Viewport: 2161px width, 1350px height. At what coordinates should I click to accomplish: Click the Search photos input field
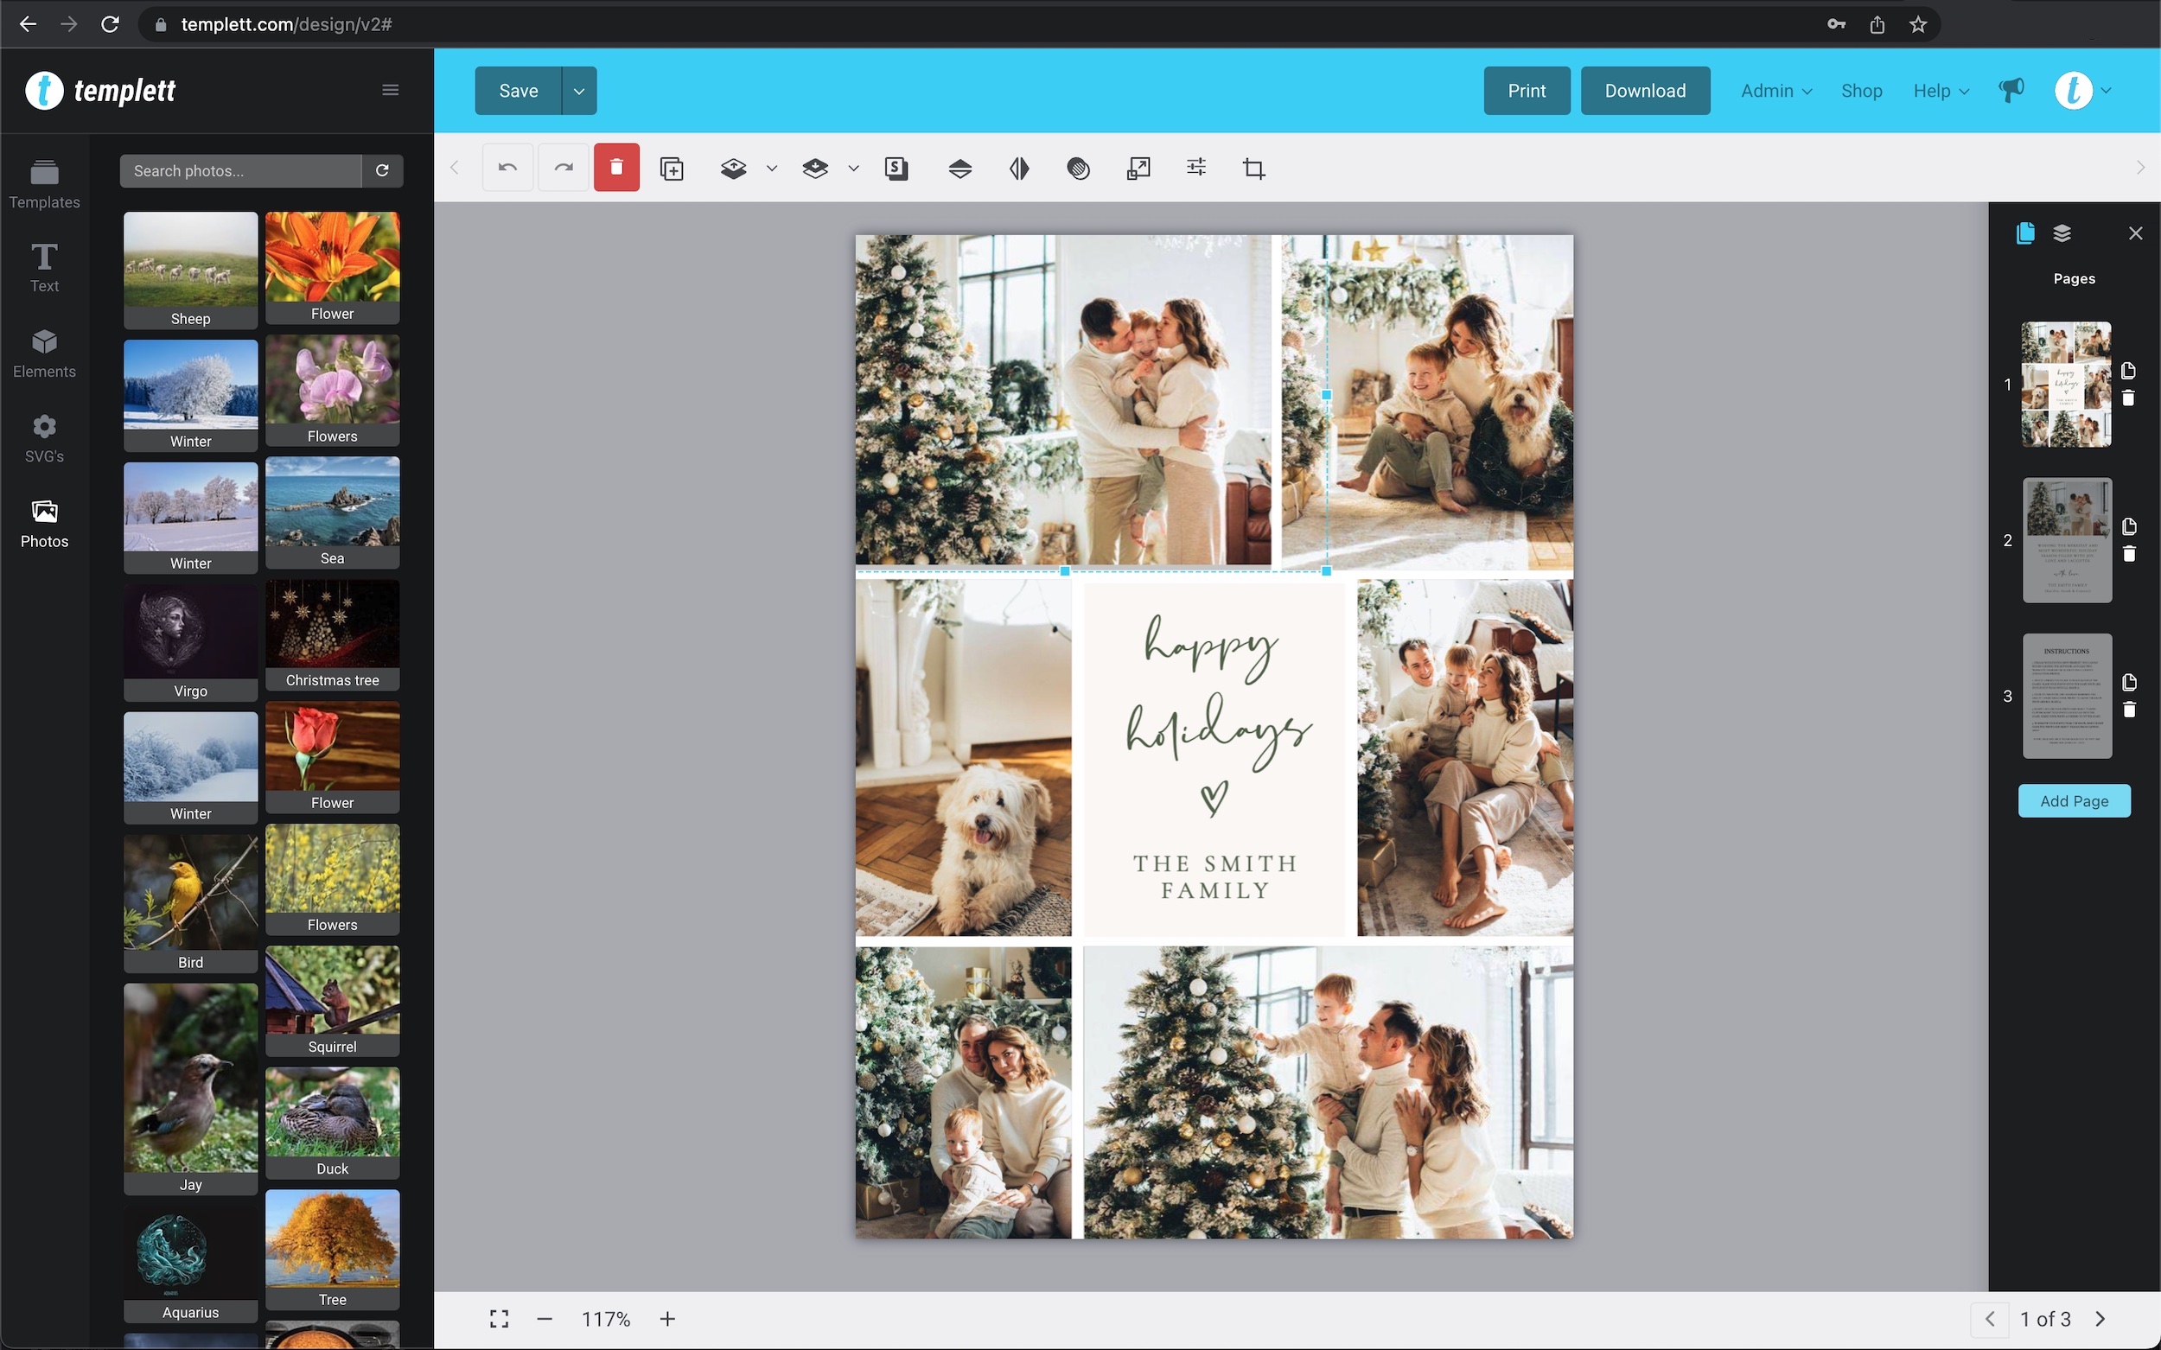pyautogui.click(x=241, y=170)
